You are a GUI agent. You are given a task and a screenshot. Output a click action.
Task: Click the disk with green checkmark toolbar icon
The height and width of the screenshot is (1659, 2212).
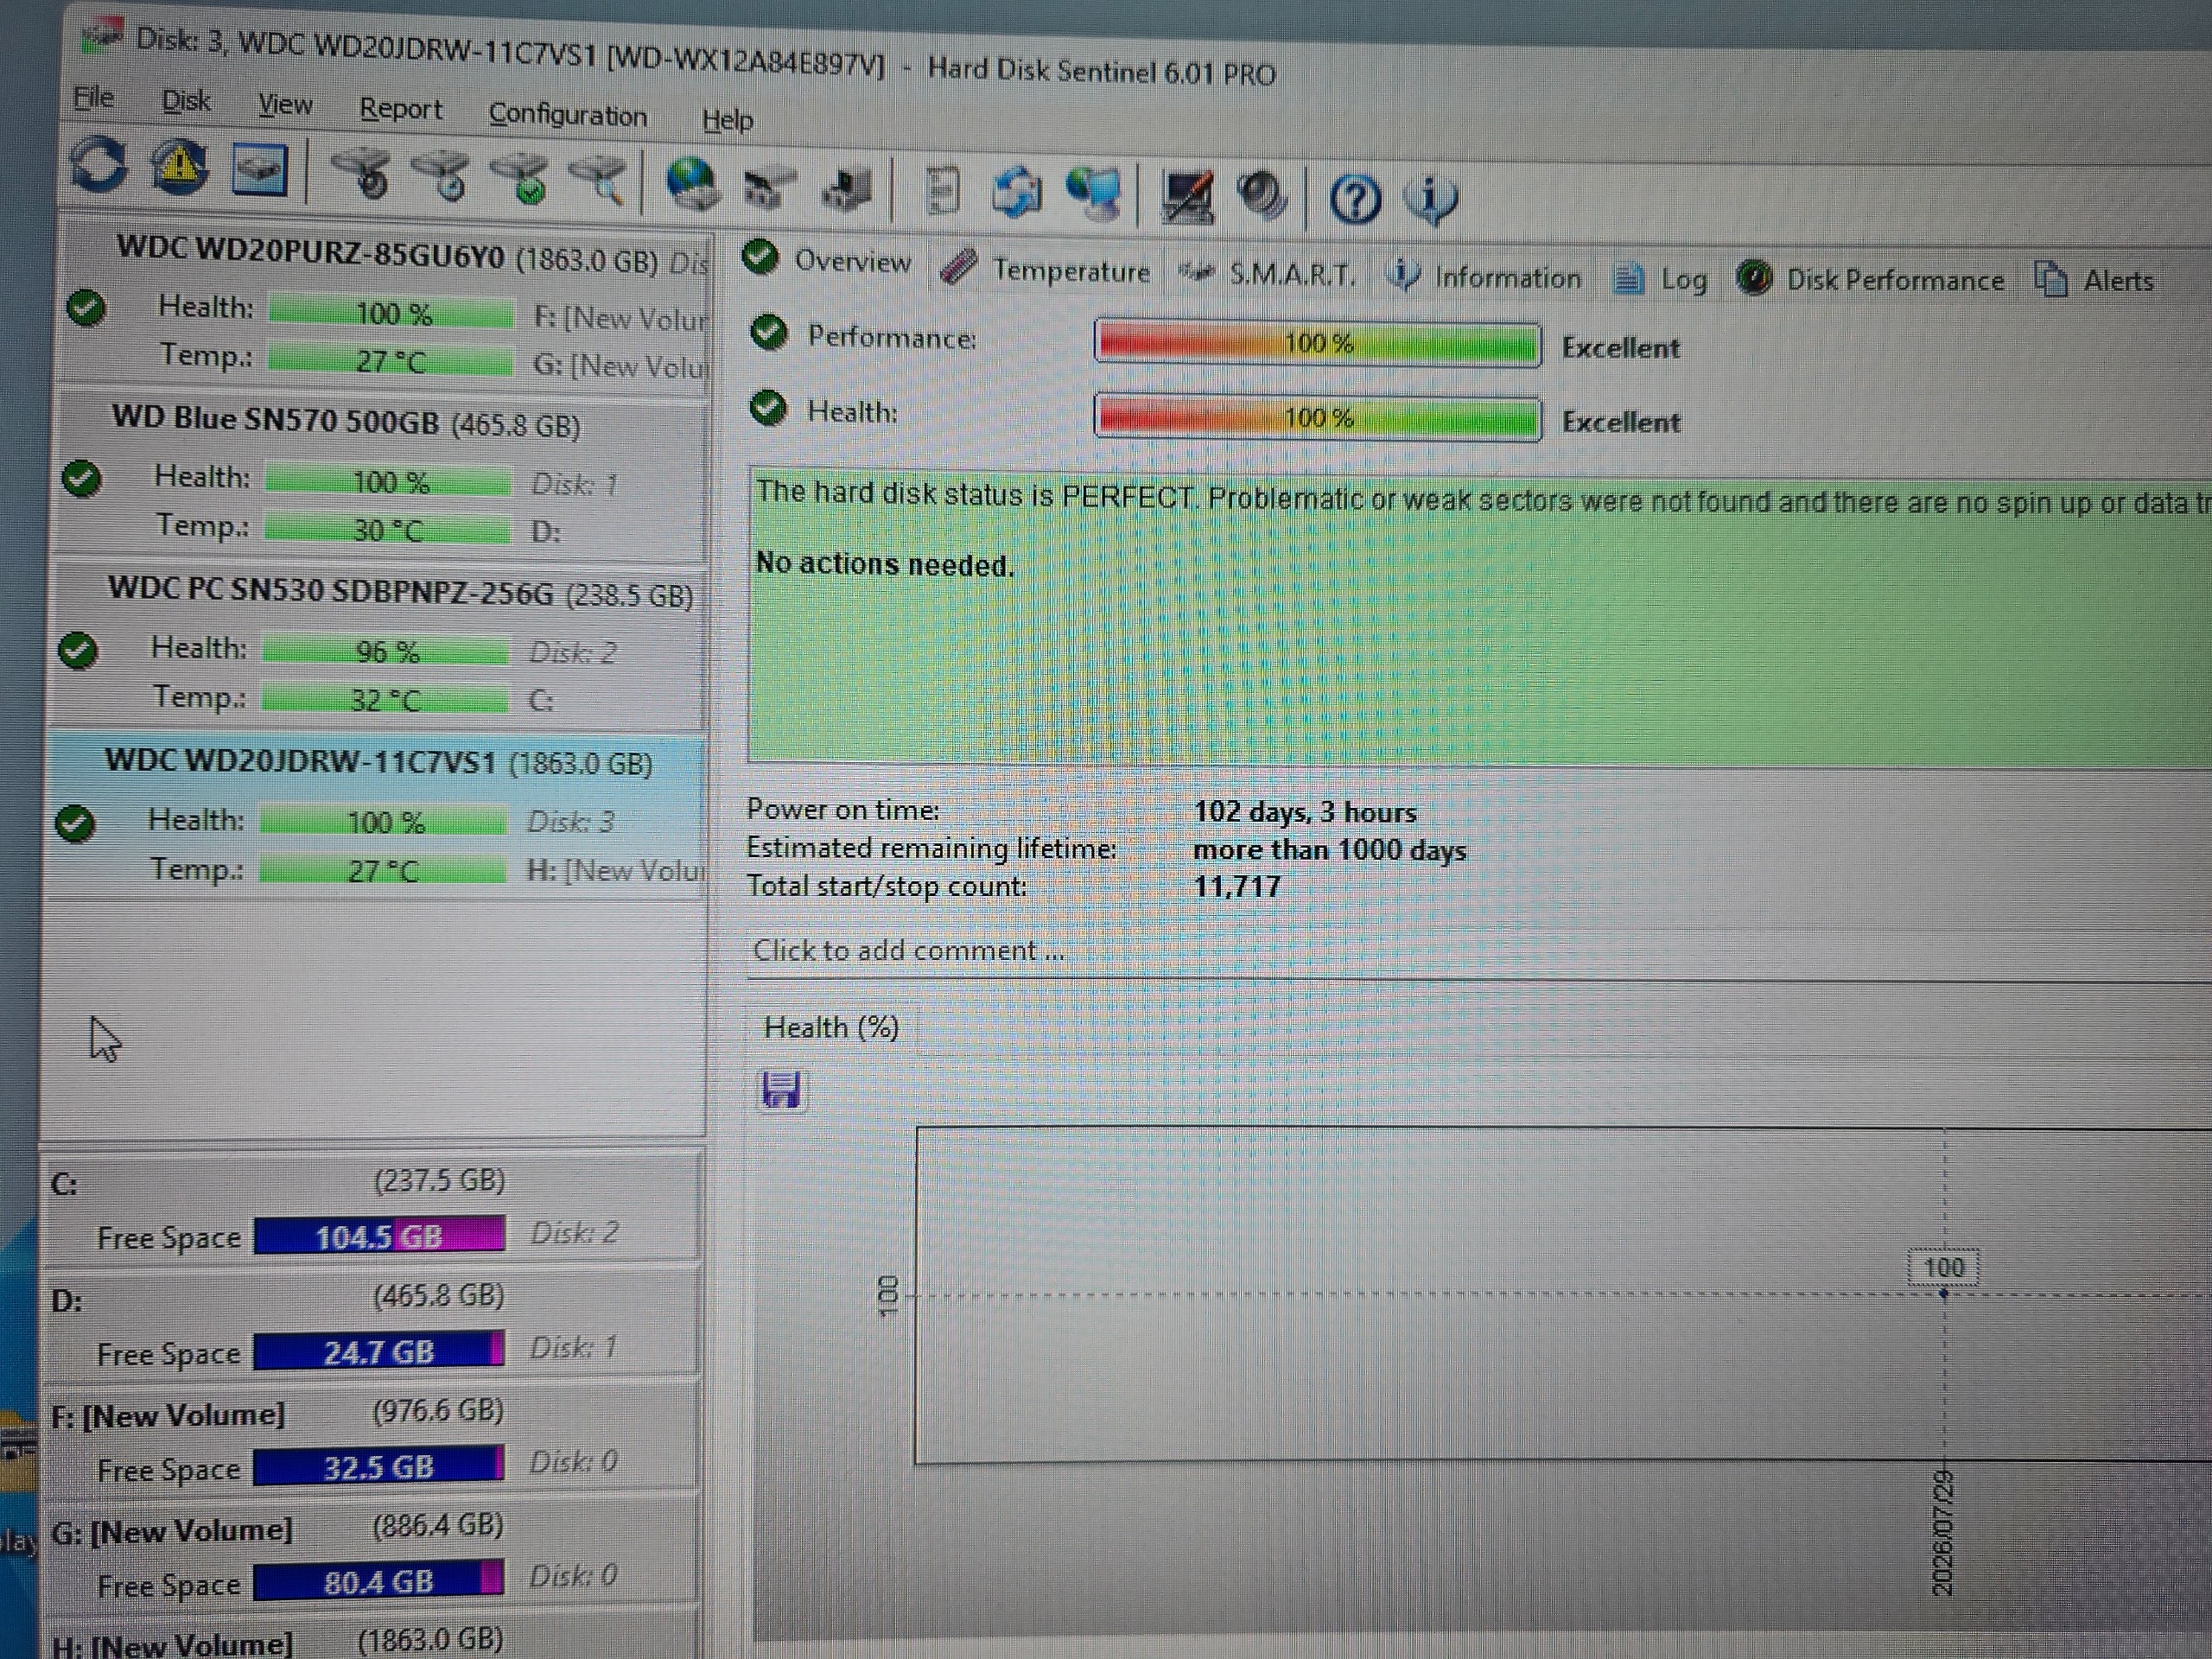pyautogui.click(x=520, y=179)
